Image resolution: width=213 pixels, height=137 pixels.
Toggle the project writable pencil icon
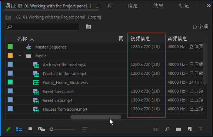click(x=8, y=129)
